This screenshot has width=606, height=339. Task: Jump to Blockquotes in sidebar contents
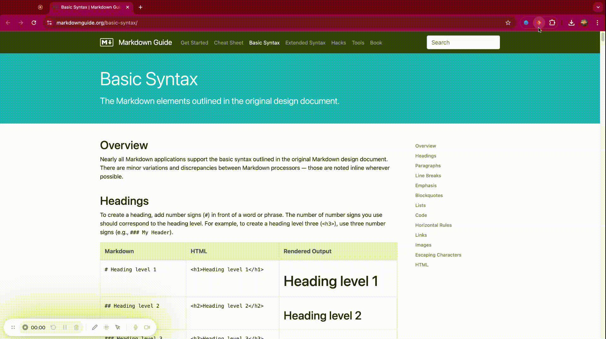point(429,195)
